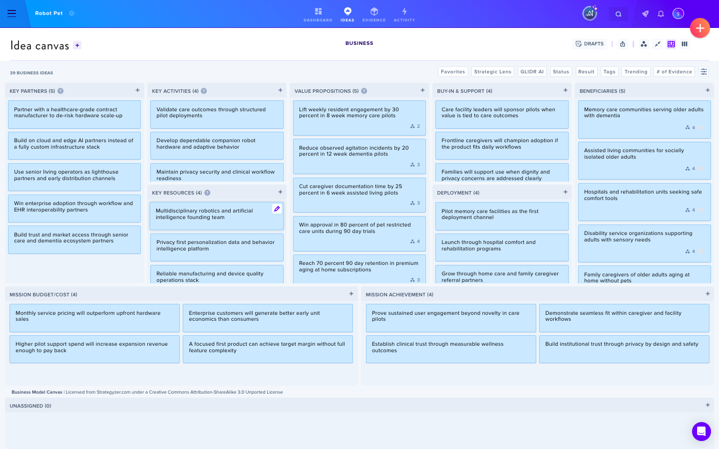Image resolution: width=719 pixels, height=449 pixels.
Task: Click evidence count on Lift weekly engagement card
Action: [415, 126]
